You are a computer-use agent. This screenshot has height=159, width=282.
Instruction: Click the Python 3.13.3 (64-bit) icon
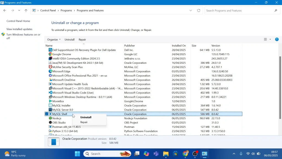(x=50, y=131)
